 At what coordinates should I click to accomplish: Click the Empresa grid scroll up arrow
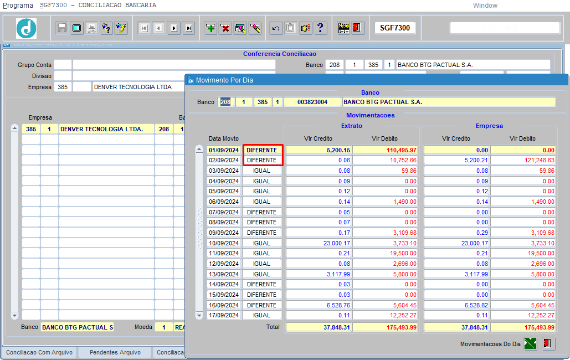click(x=14, y=128)
